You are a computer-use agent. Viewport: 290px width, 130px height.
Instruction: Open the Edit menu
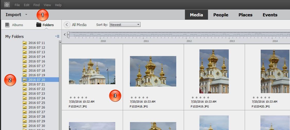[x=27, y=5]
